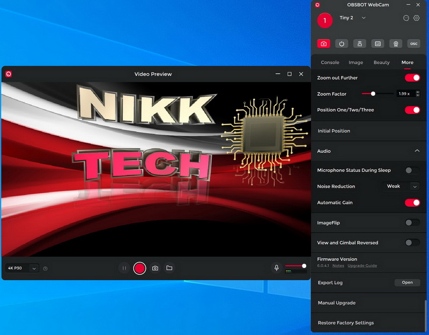Screen dimensions: 429x335
Task: Turn off Zoom out Further toggle
Action: pyautogui.click(x=412, y=78)
